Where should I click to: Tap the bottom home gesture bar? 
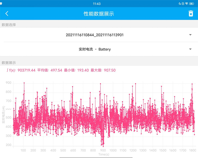tap(99, 157)
